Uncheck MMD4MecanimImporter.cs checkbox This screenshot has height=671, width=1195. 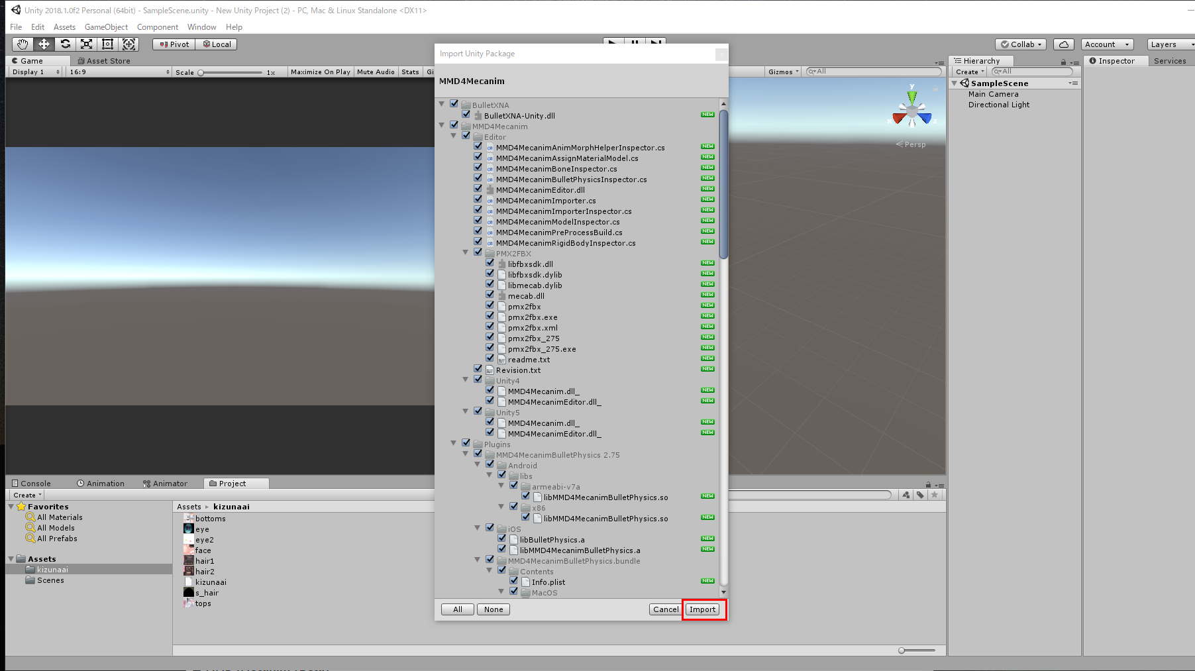point(478,199)
